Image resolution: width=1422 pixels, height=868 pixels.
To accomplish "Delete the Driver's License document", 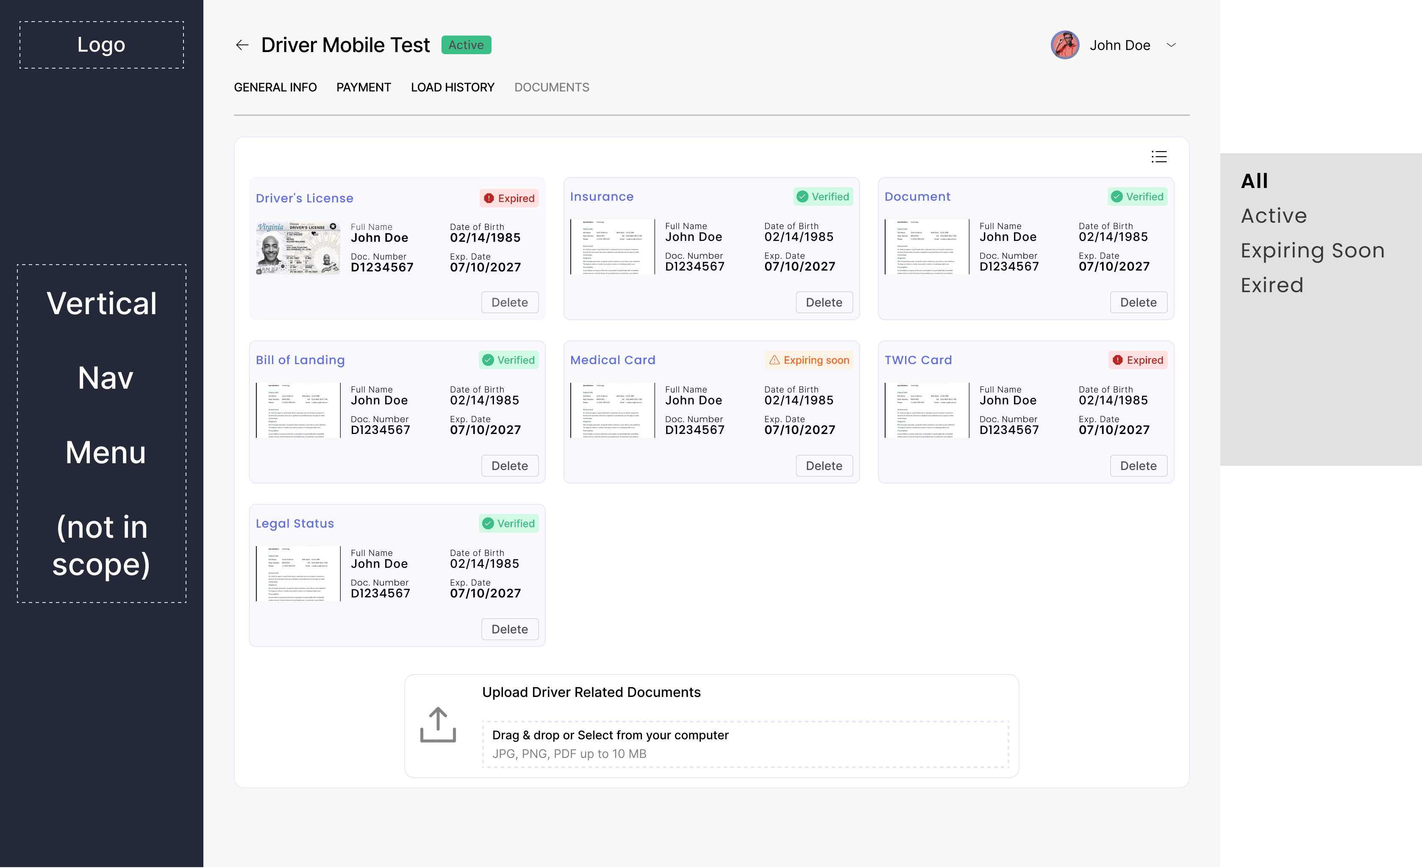I will pos(510,302).
